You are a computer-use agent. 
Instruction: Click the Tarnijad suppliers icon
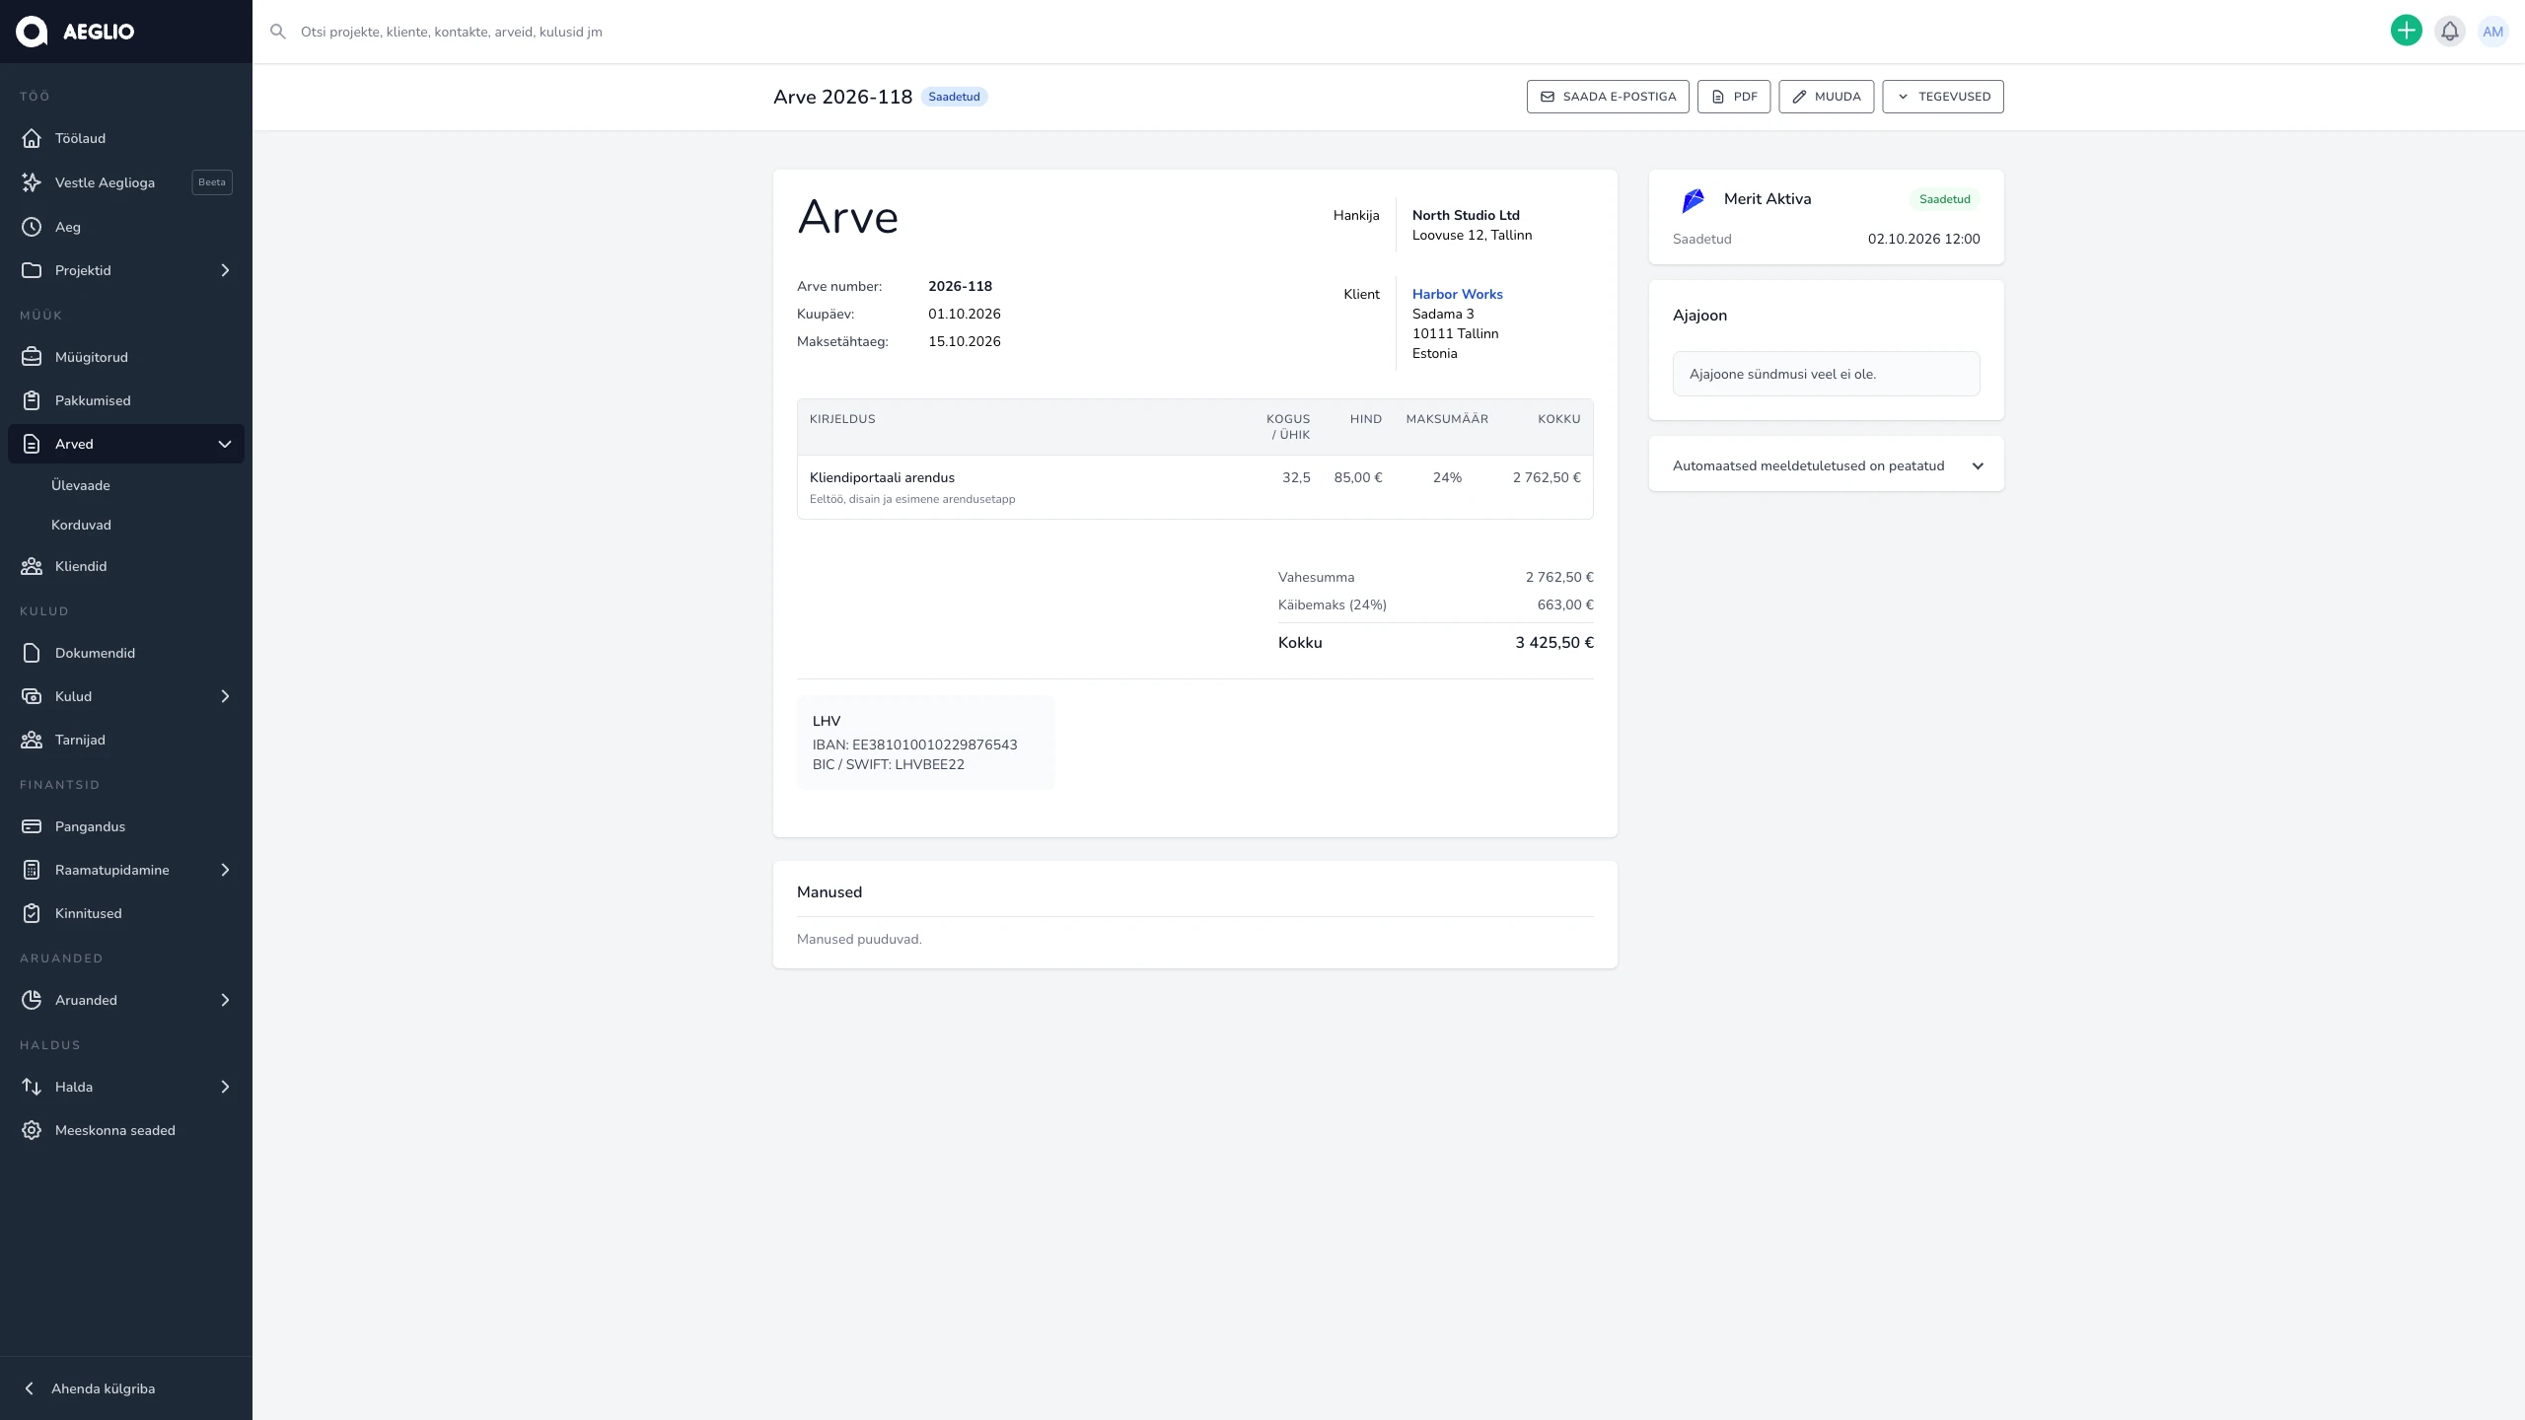coord(32,740)
